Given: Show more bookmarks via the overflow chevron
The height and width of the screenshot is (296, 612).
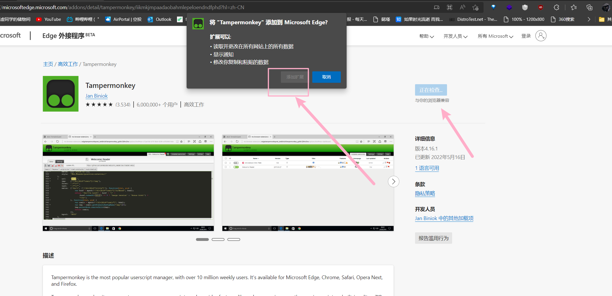Looking at the screenshot, I should coord(589,19).
